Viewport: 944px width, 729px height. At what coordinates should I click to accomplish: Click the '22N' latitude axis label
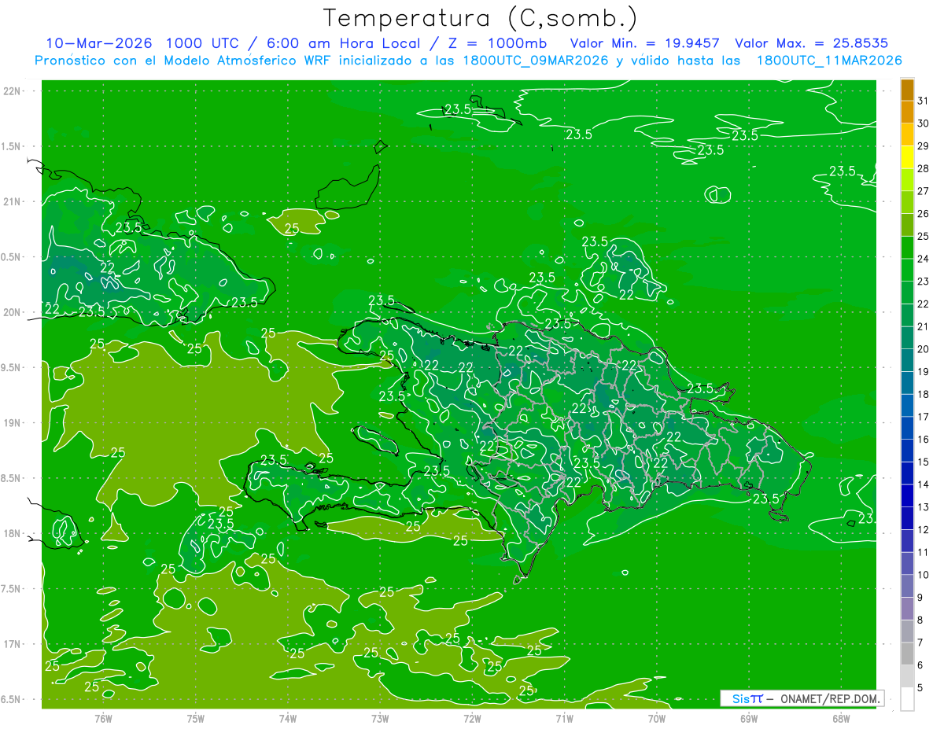[12, 91]
